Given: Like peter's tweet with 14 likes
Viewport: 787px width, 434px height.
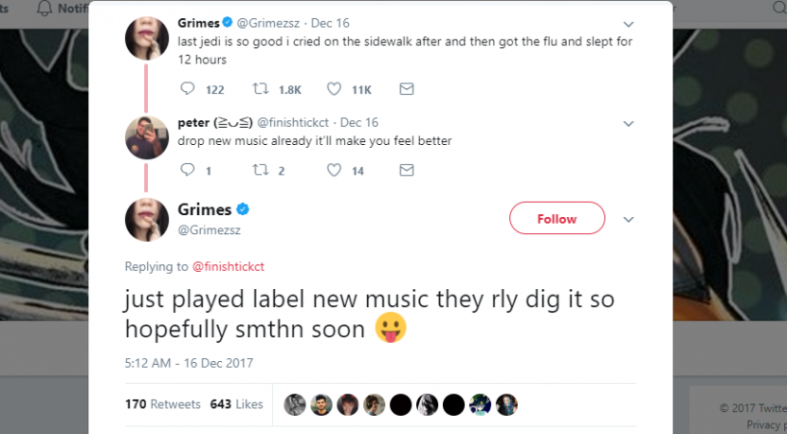Looking at the screenshot, I should 333,170.
